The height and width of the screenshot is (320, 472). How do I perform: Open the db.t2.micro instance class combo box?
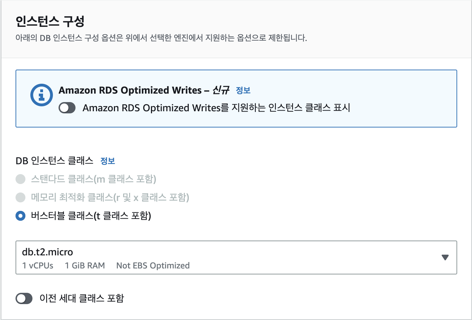pos(236,257)
